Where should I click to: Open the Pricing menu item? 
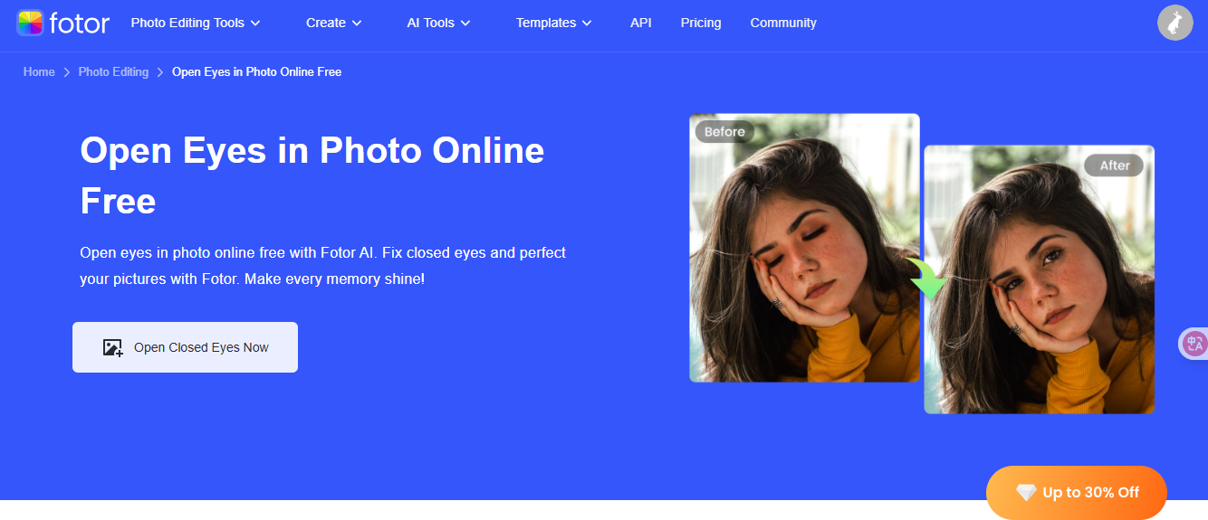[701, 23]
